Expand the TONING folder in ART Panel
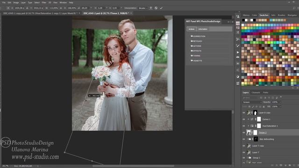 pyautogui.click(x=195, y=56)
